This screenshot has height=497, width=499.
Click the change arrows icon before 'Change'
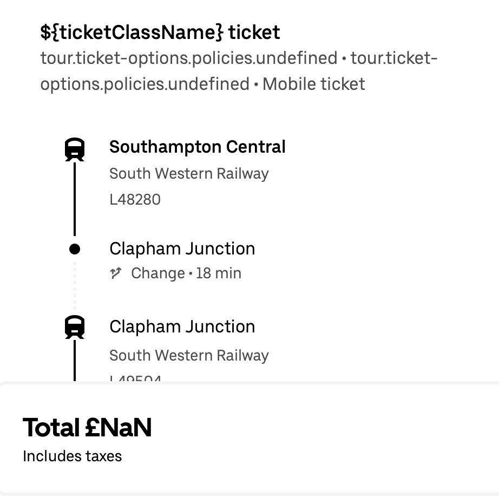coord(115,273)
